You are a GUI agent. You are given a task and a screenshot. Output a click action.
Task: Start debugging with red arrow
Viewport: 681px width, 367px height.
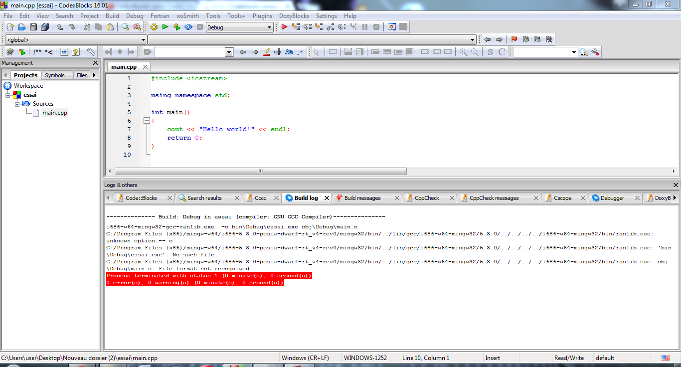click(x=284, y=27)
